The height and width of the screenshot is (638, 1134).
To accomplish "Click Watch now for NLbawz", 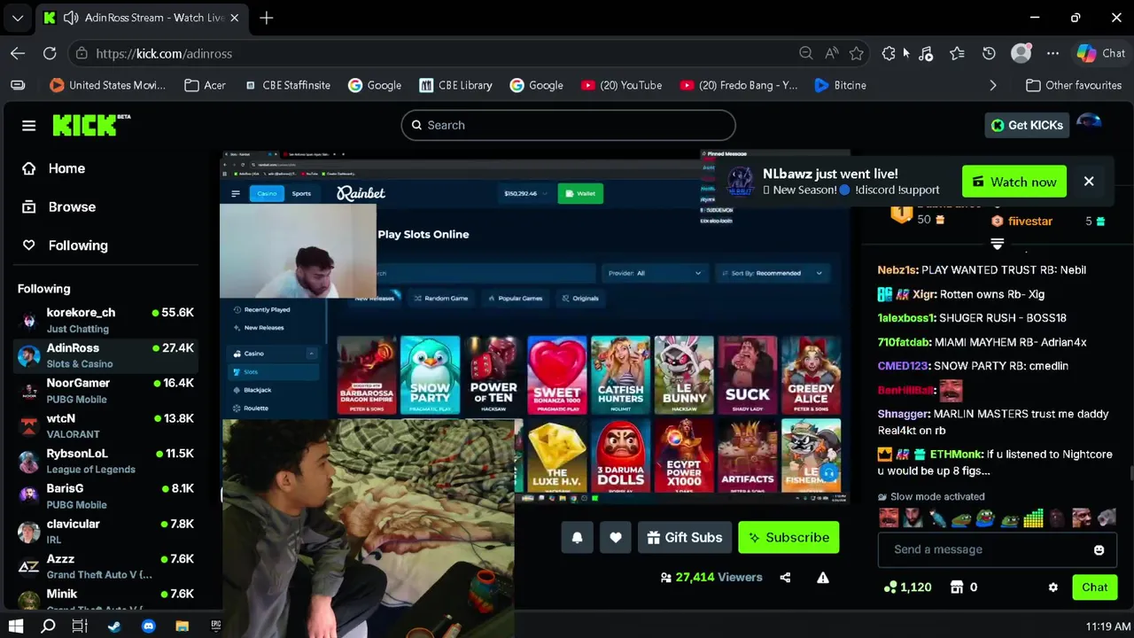I will point(1014,182).
